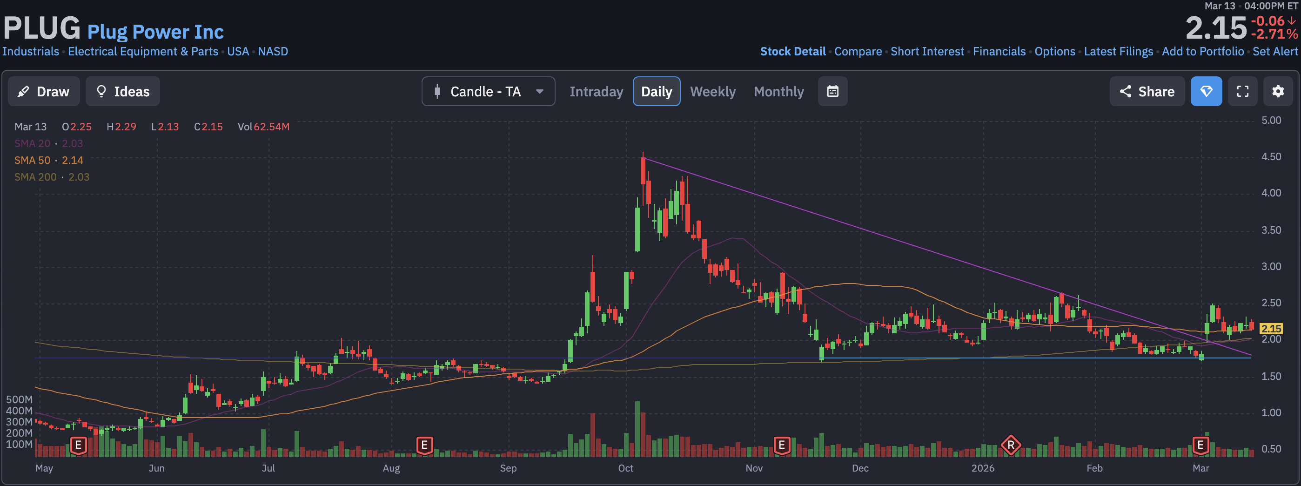Open the calendar date range picker

(833, 91)
